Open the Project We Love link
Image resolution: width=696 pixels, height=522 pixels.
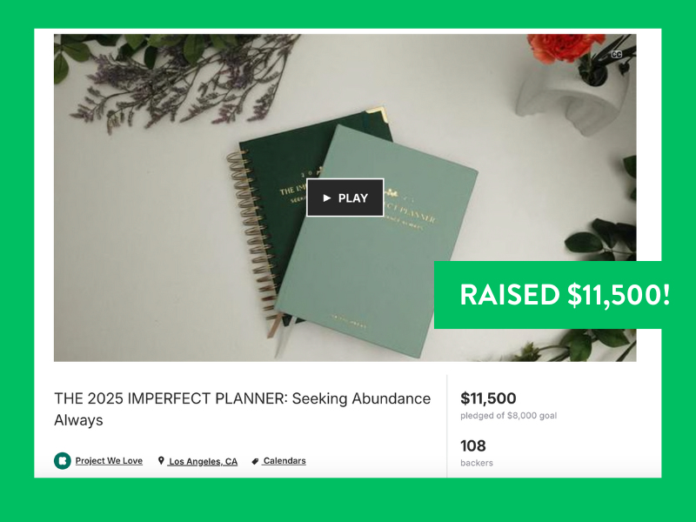[109, 461]
